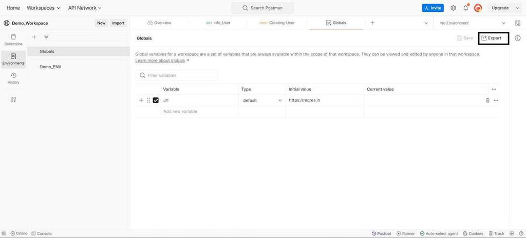Viewport: 526px width, 238px height.
Task: Open the url Type default dropdown
Action: click(262, 100)
